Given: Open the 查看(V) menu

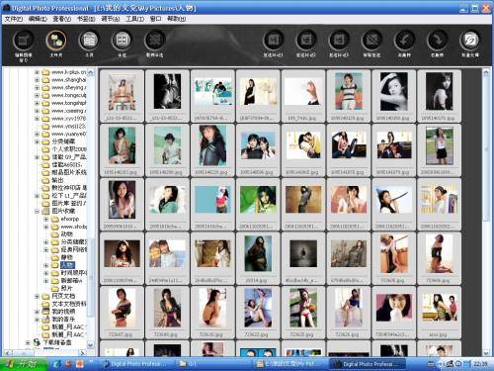Looking at the screenshot, I should (61, 19).
